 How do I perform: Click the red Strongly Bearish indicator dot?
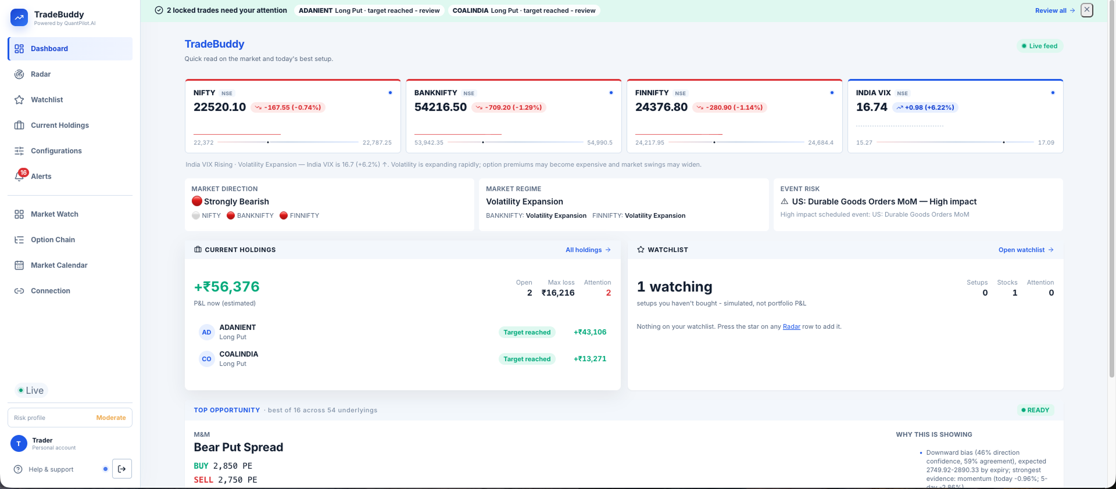coord(197,201)
